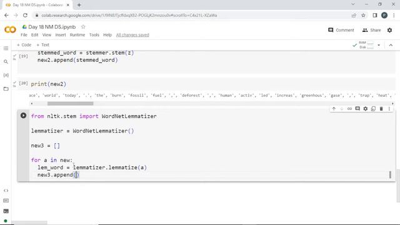The height and width of the screenshot is (225, 400).
Task: Bookmark this page star icon
Action: (x=363, y=15)
